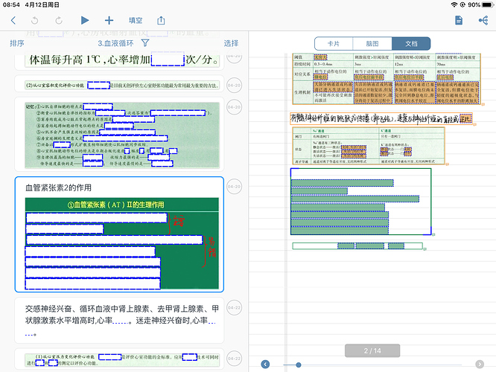Tap the 2 / 14 page indicator

tap(372, 351)
